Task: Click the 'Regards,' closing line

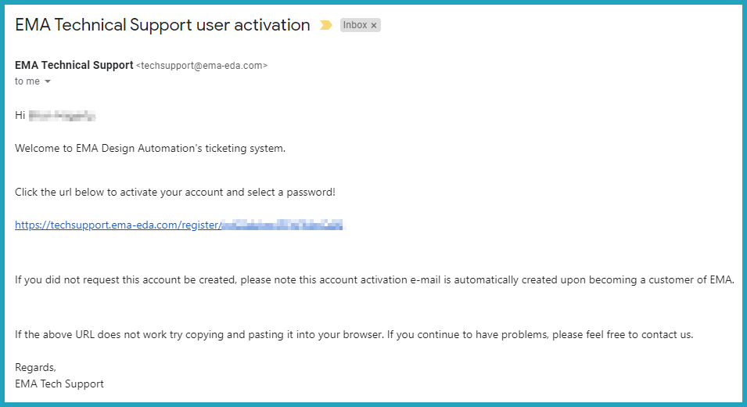Action: pyautogui.click(x=35, y=367)
